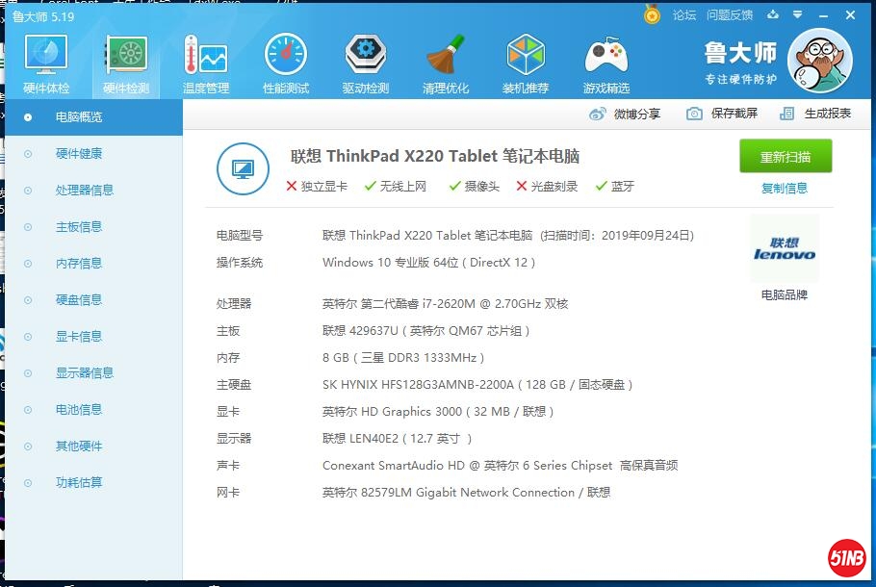Click the Lenovo brand logo thumbnail

click(785, 249)
